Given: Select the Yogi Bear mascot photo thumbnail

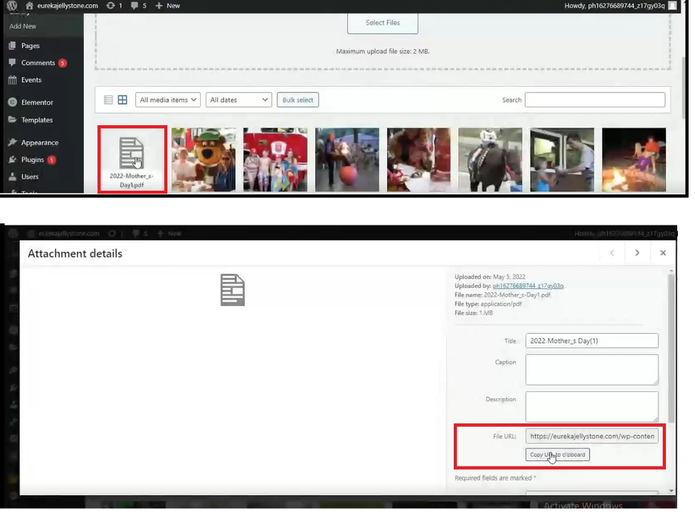Looking at the screenshot, I should 204,159.
